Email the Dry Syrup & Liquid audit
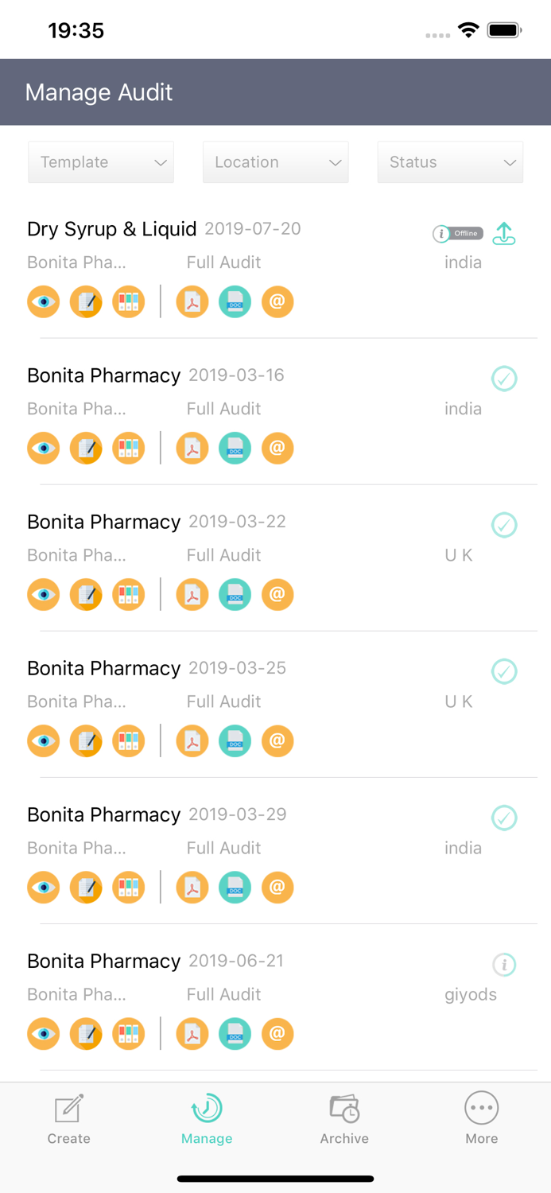 [277, 302]
